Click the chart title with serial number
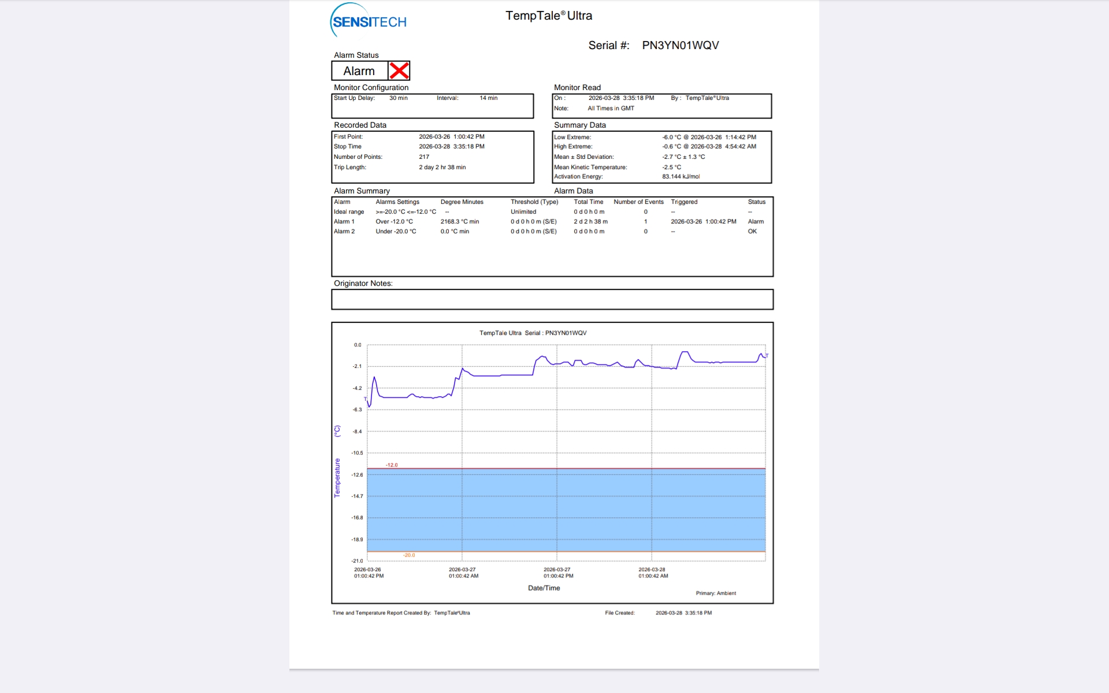This screenshot has width=1109, height=693. tap(533, 333)
